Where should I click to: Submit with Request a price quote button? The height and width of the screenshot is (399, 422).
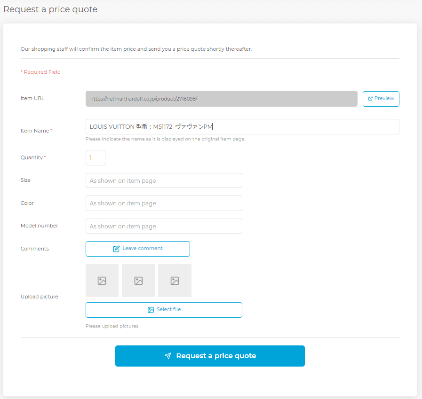pos(210,356)
